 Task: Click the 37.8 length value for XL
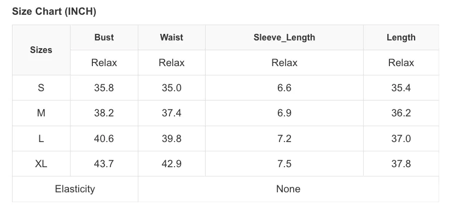(401, 163)
